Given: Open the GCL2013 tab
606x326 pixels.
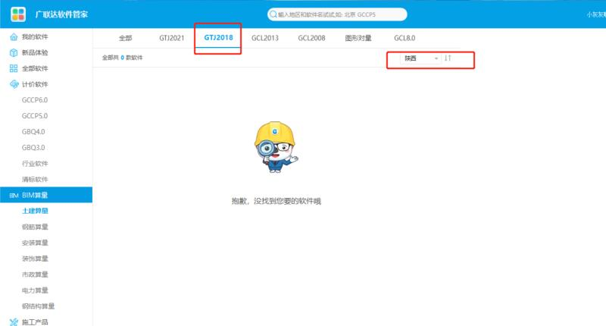Looking at the screenshot, I should (264, 38).
